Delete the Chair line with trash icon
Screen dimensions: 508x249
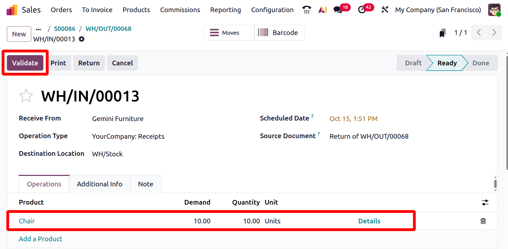click(x=483, y=221)
